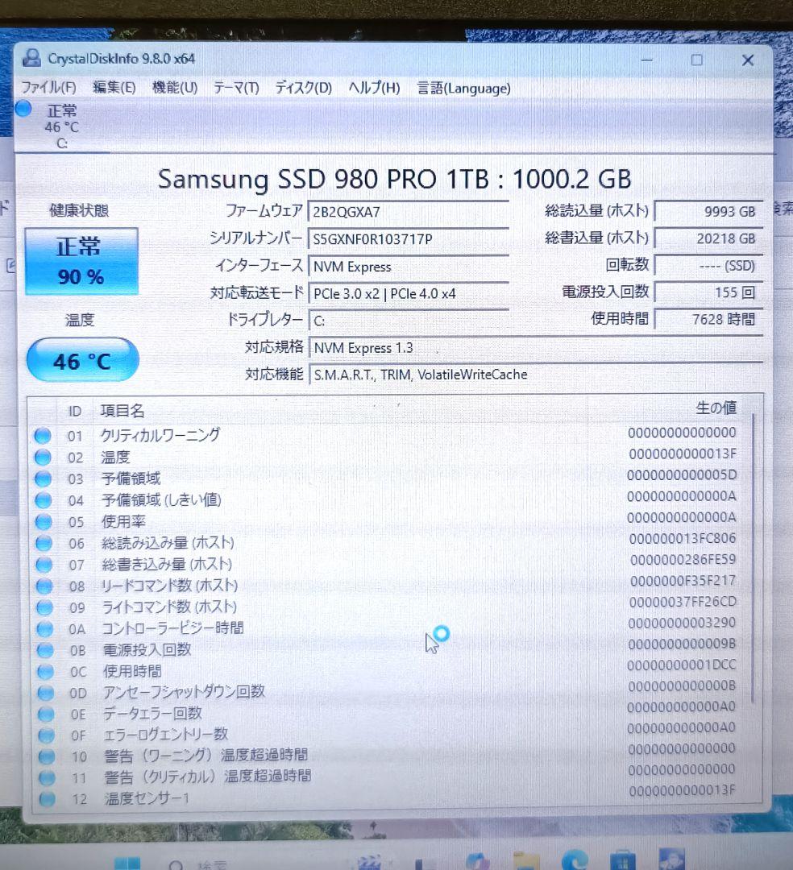Click the 健康状態 label
This screenshot has width=793, height=870.
(79, 210)
